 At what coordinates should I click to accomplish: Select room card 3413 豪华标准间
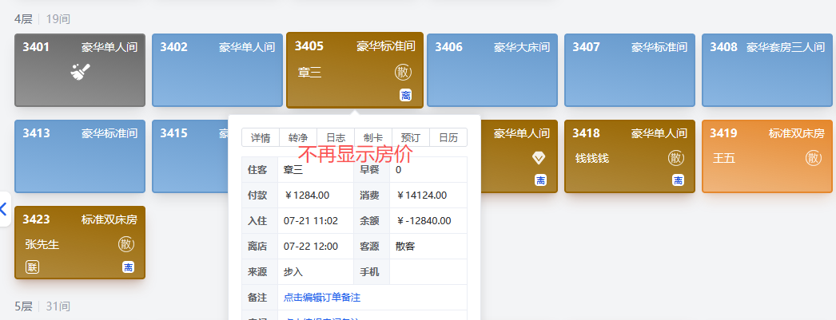pos(80,156)
